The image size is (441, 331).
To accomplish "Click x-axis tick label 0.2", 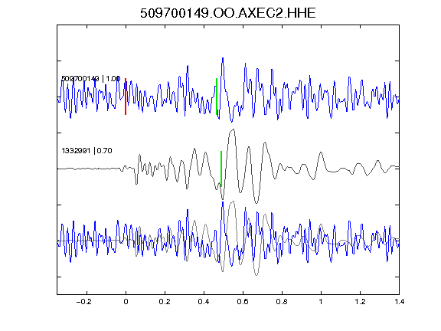I will point(165,302).
